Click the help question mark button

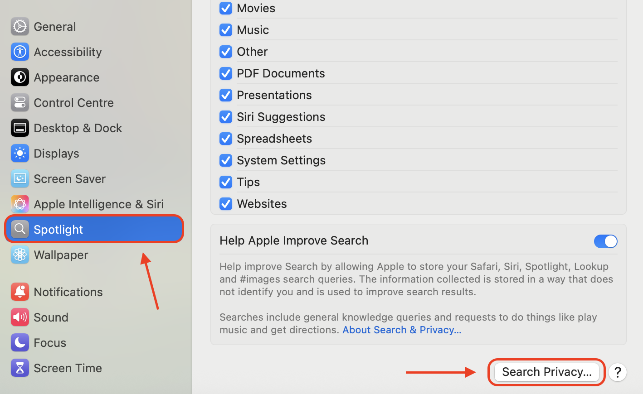(618, 372)
